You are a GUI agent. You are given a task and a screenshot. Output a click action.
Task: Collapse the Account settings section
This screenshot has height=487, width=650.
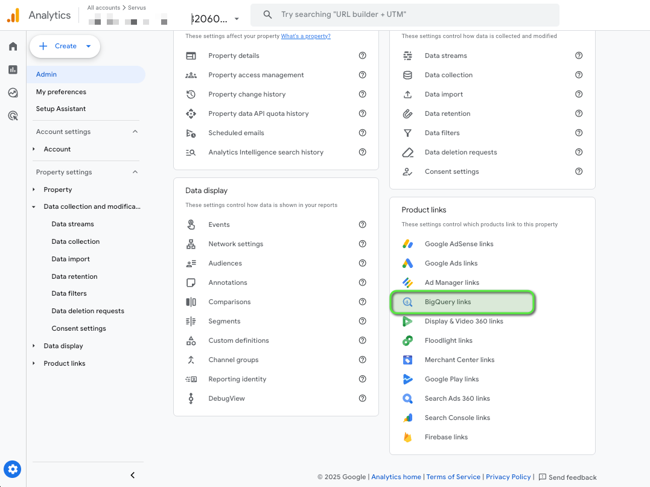[x=135, y=132]
